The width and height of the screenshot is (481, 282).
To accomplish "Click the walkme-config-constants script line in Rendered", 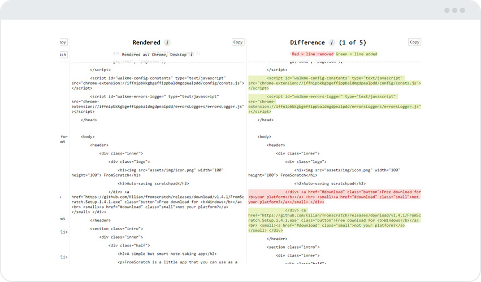I will [158, 83].
